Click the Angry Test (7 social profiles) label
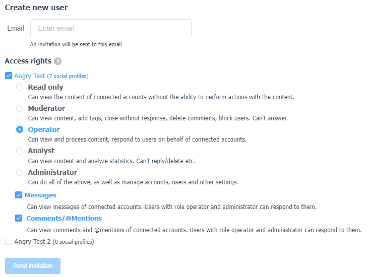The image size is (368, 277). click(x=51, y=76)
